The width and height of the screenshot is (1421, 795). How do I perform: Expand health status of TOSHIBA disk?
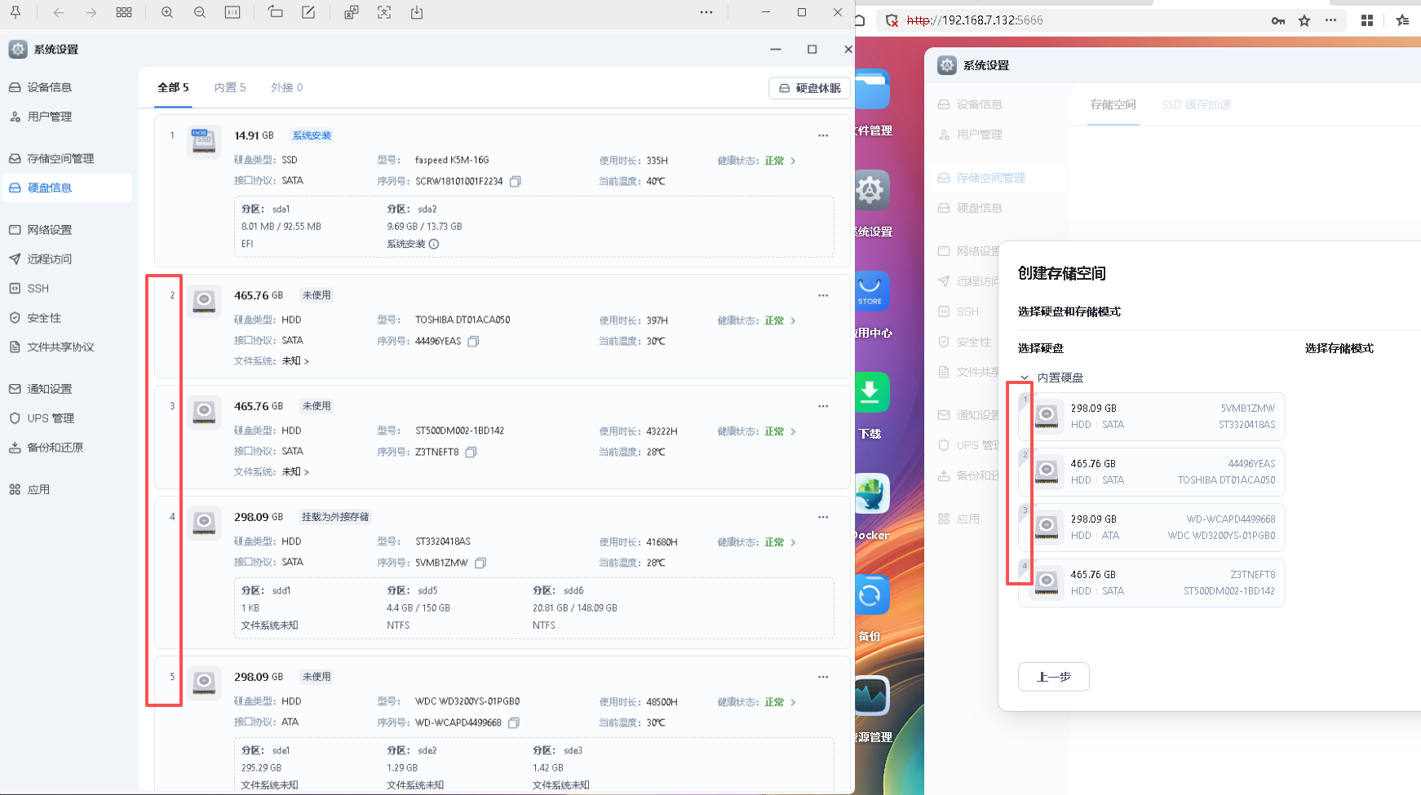pyautogui.click(x=793, y=320)
